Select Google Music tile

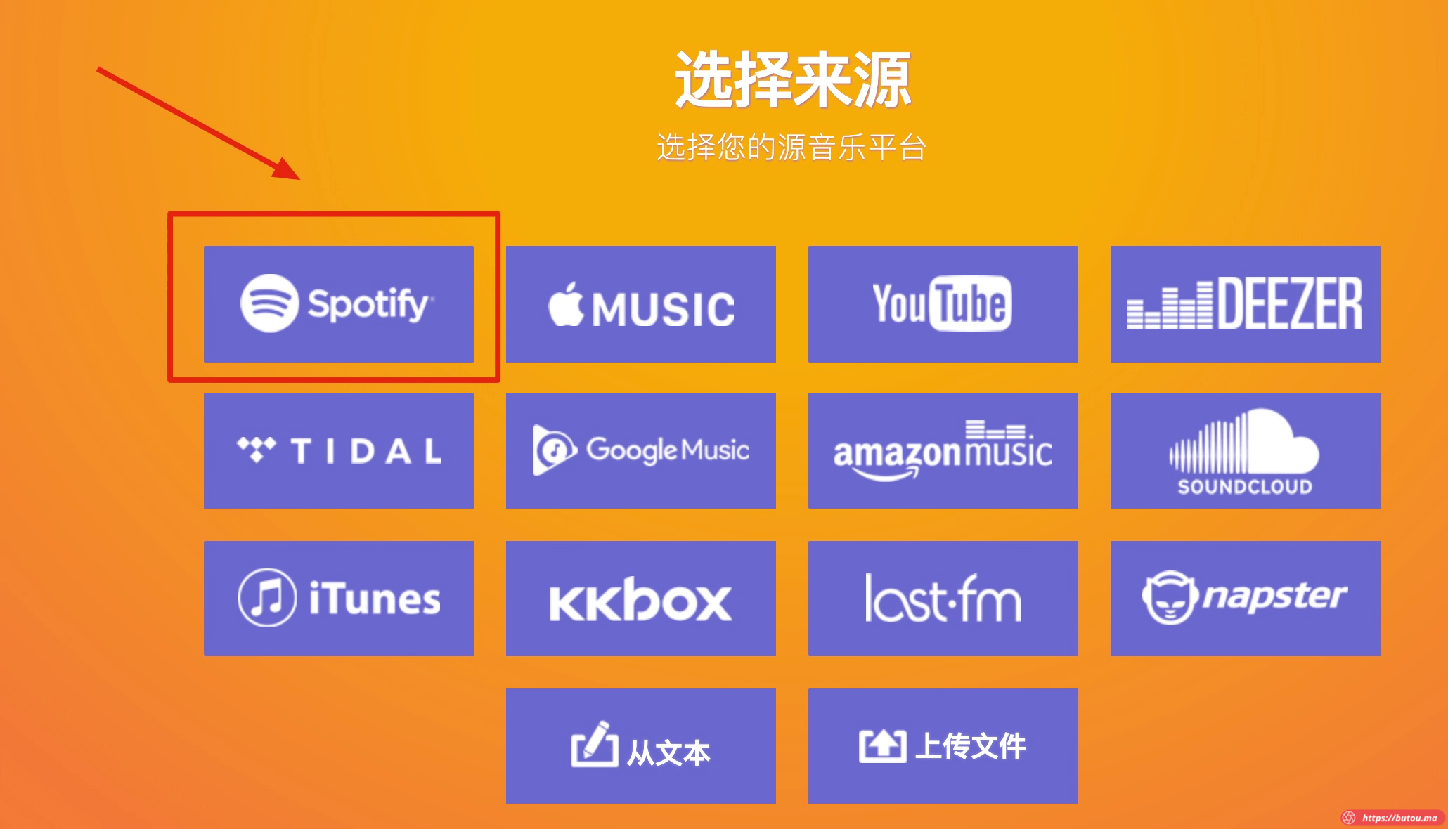(x=641, y=451)
